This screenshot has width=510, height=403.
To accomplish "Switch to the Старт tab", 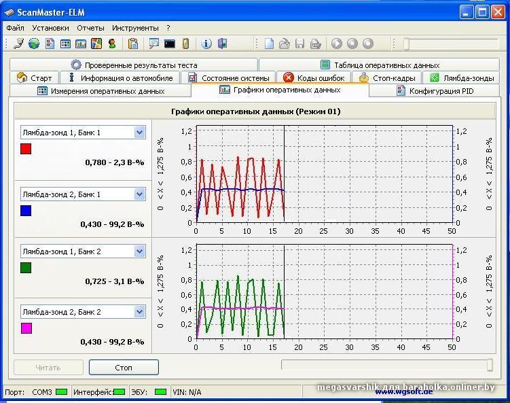I will tap(34, 77).
